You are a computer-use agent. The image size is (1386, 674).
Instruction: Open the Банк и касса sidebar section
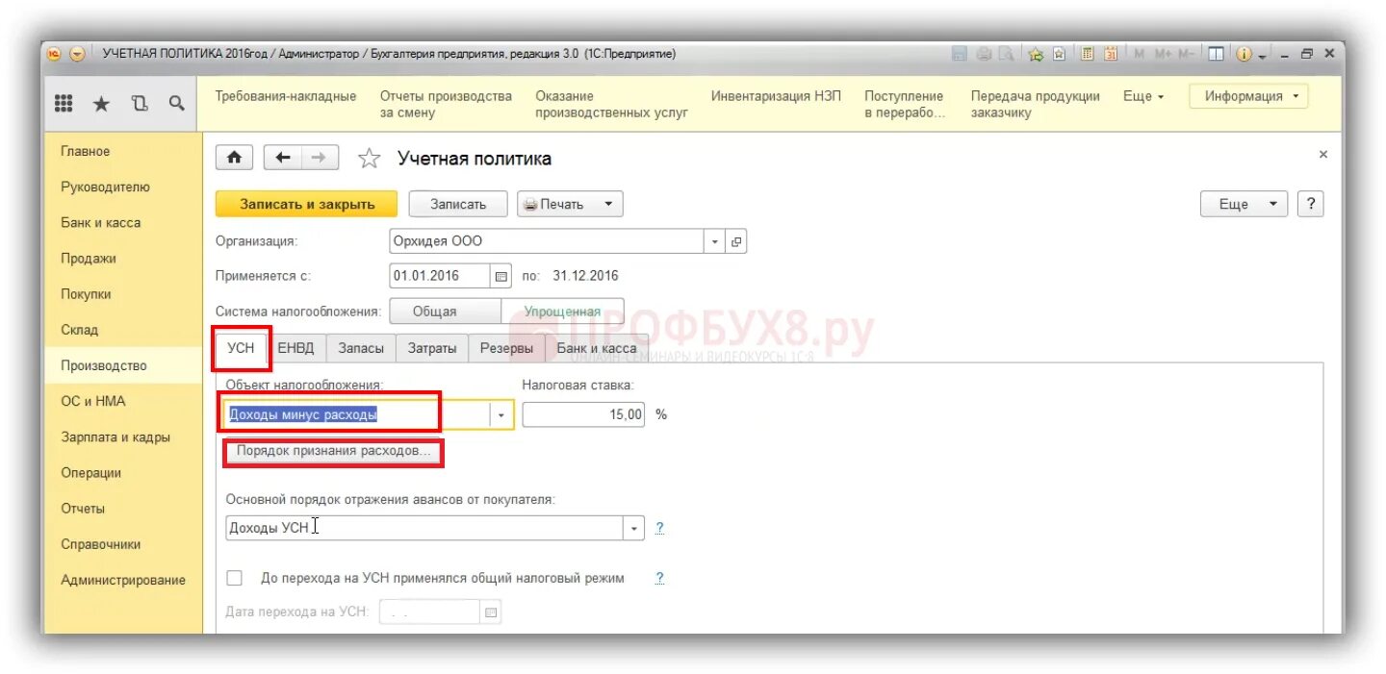pyautogui.click(x=101, y=222)
